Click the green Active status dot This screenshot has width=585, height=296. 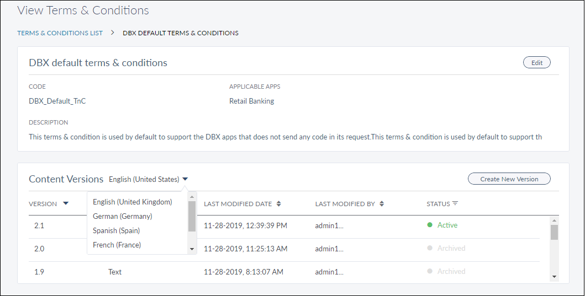click(430, 225)
